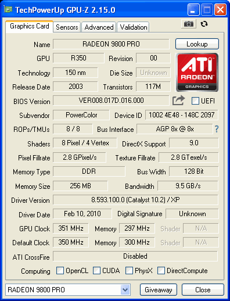Click the Driver Version label
The width and height of the screenshot is (230, 301).
click(x=30, y=200)
